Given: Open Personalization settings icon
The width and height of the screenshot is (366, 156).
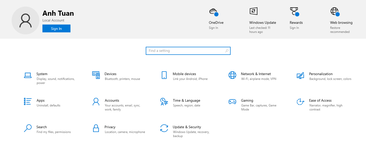Looking at the screenshot, I should click(300, 75).
